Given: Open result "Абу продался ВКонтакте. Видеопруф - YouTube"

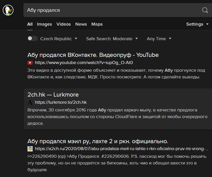Looking at the screenshot, I should (x=93, y=55).
